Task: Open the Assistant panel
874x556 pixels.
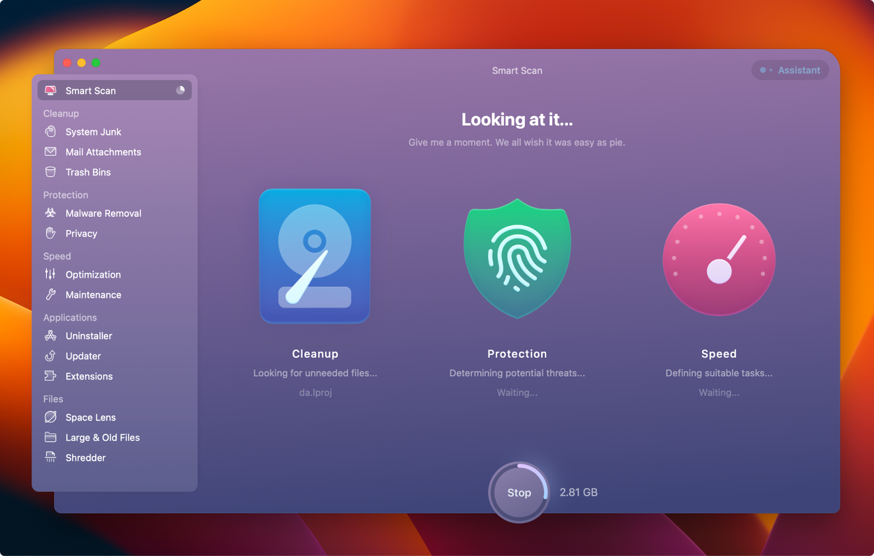Action: coord(790,70)
